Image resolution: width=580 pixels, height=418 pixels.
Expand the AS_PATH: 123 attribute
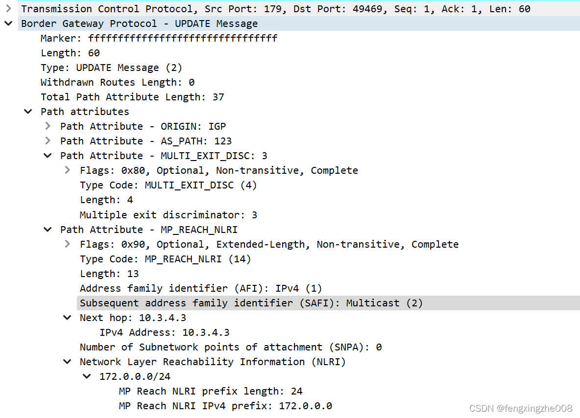point(48,141)
